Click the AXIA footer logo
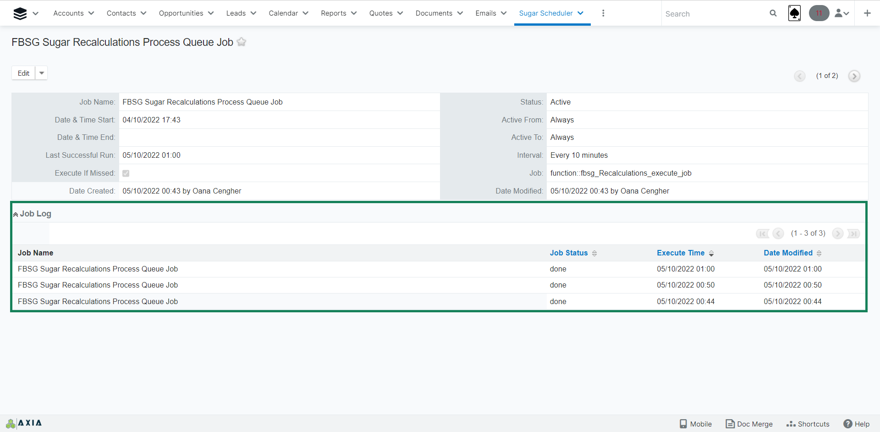The image size is (880, 432). click(x=24, y=423)
